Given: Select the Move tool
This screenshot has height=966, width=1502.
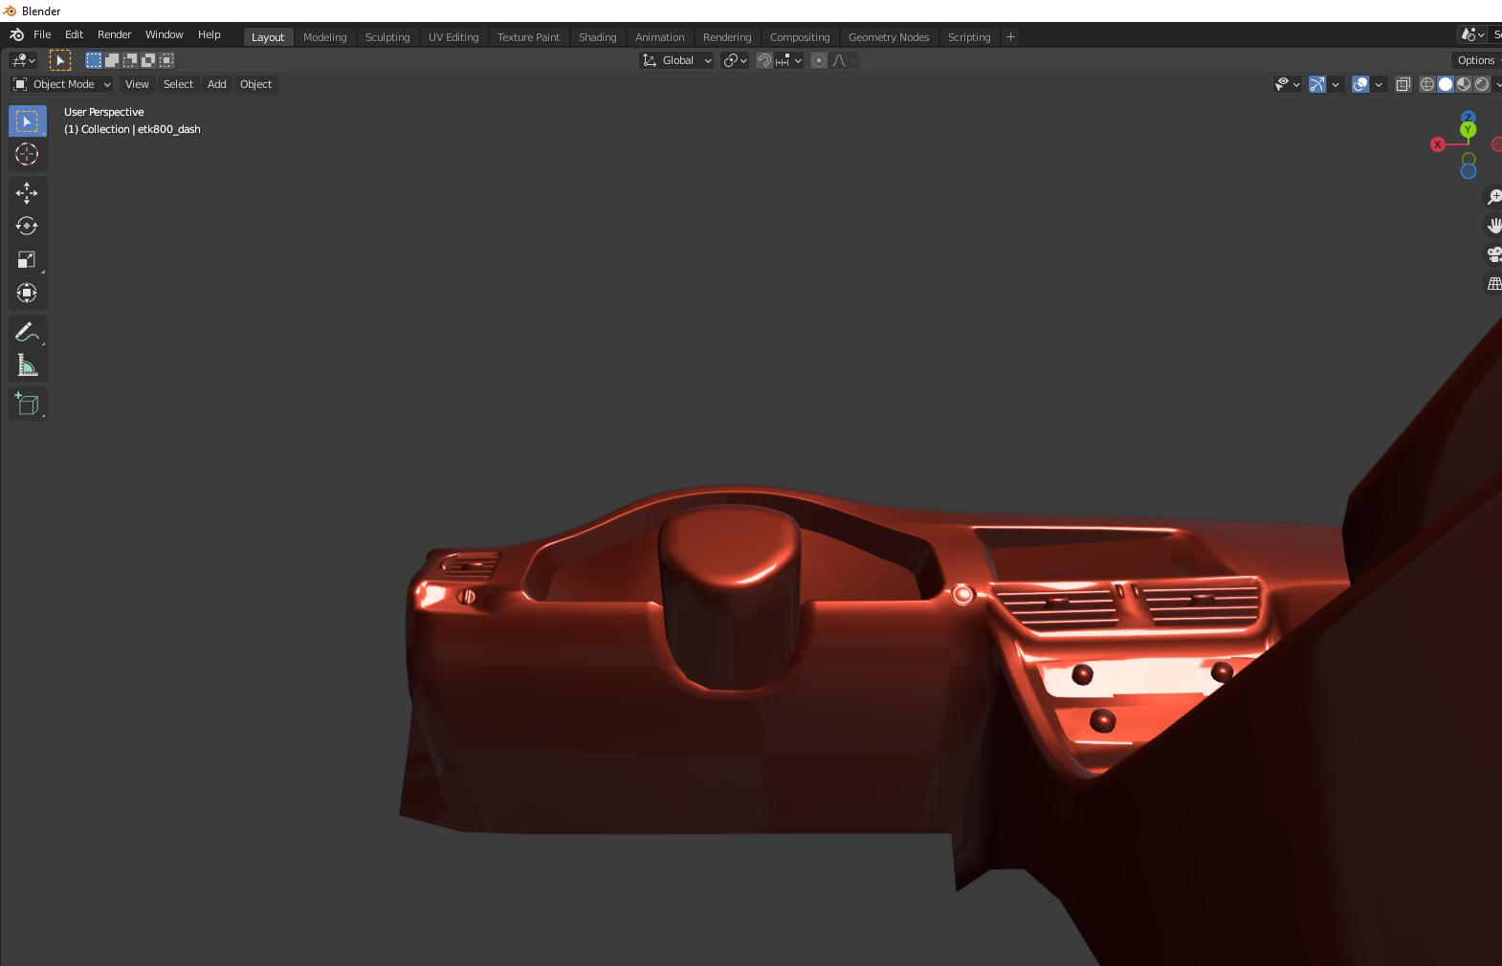Looking at the screenshot, I should 27,193.
